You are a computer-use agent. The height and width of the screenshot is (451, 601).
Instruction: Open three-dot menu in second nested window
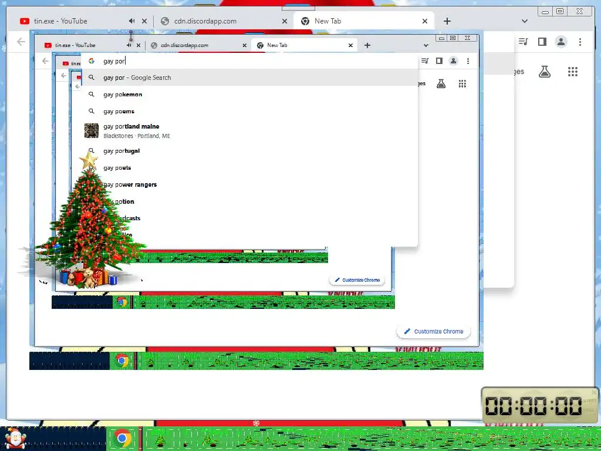click(x=468, y=61)
